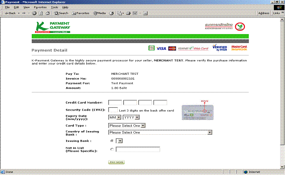Open the expiry year YYYY dropdown

tap(131, 117)
